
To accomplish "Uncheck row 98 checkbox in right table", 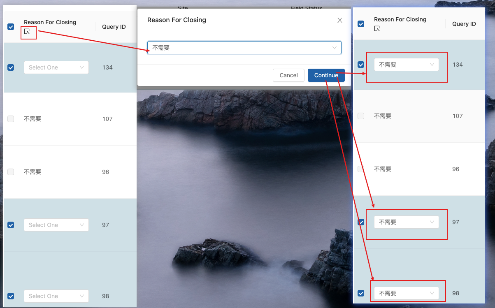I will pyautogui.click(x=361, y=293).
